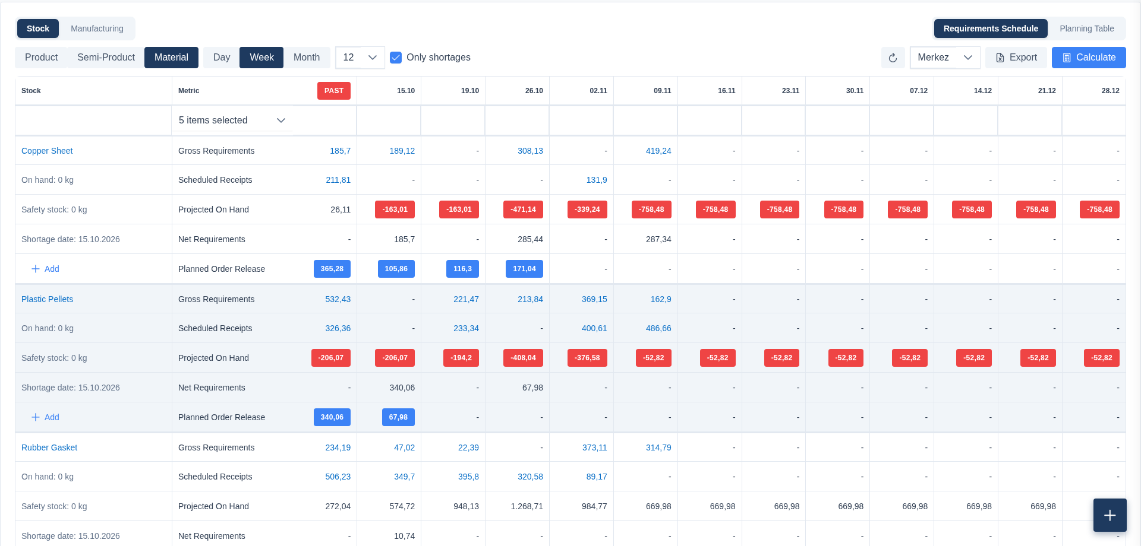Click Plastic Pellets scheduled receipt 233,34
Viewport: 1141px width, 546px height.
pyautogui.click(x=466, y=328)
